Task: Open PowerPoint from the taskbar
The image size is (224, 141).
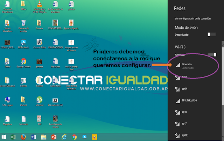Action: 54,137
